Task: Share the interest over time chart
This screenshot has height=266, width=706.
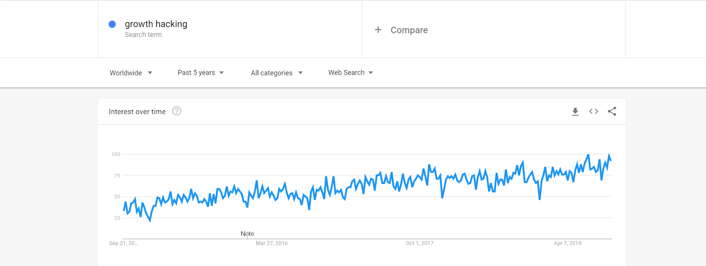Action: [612, 111]
